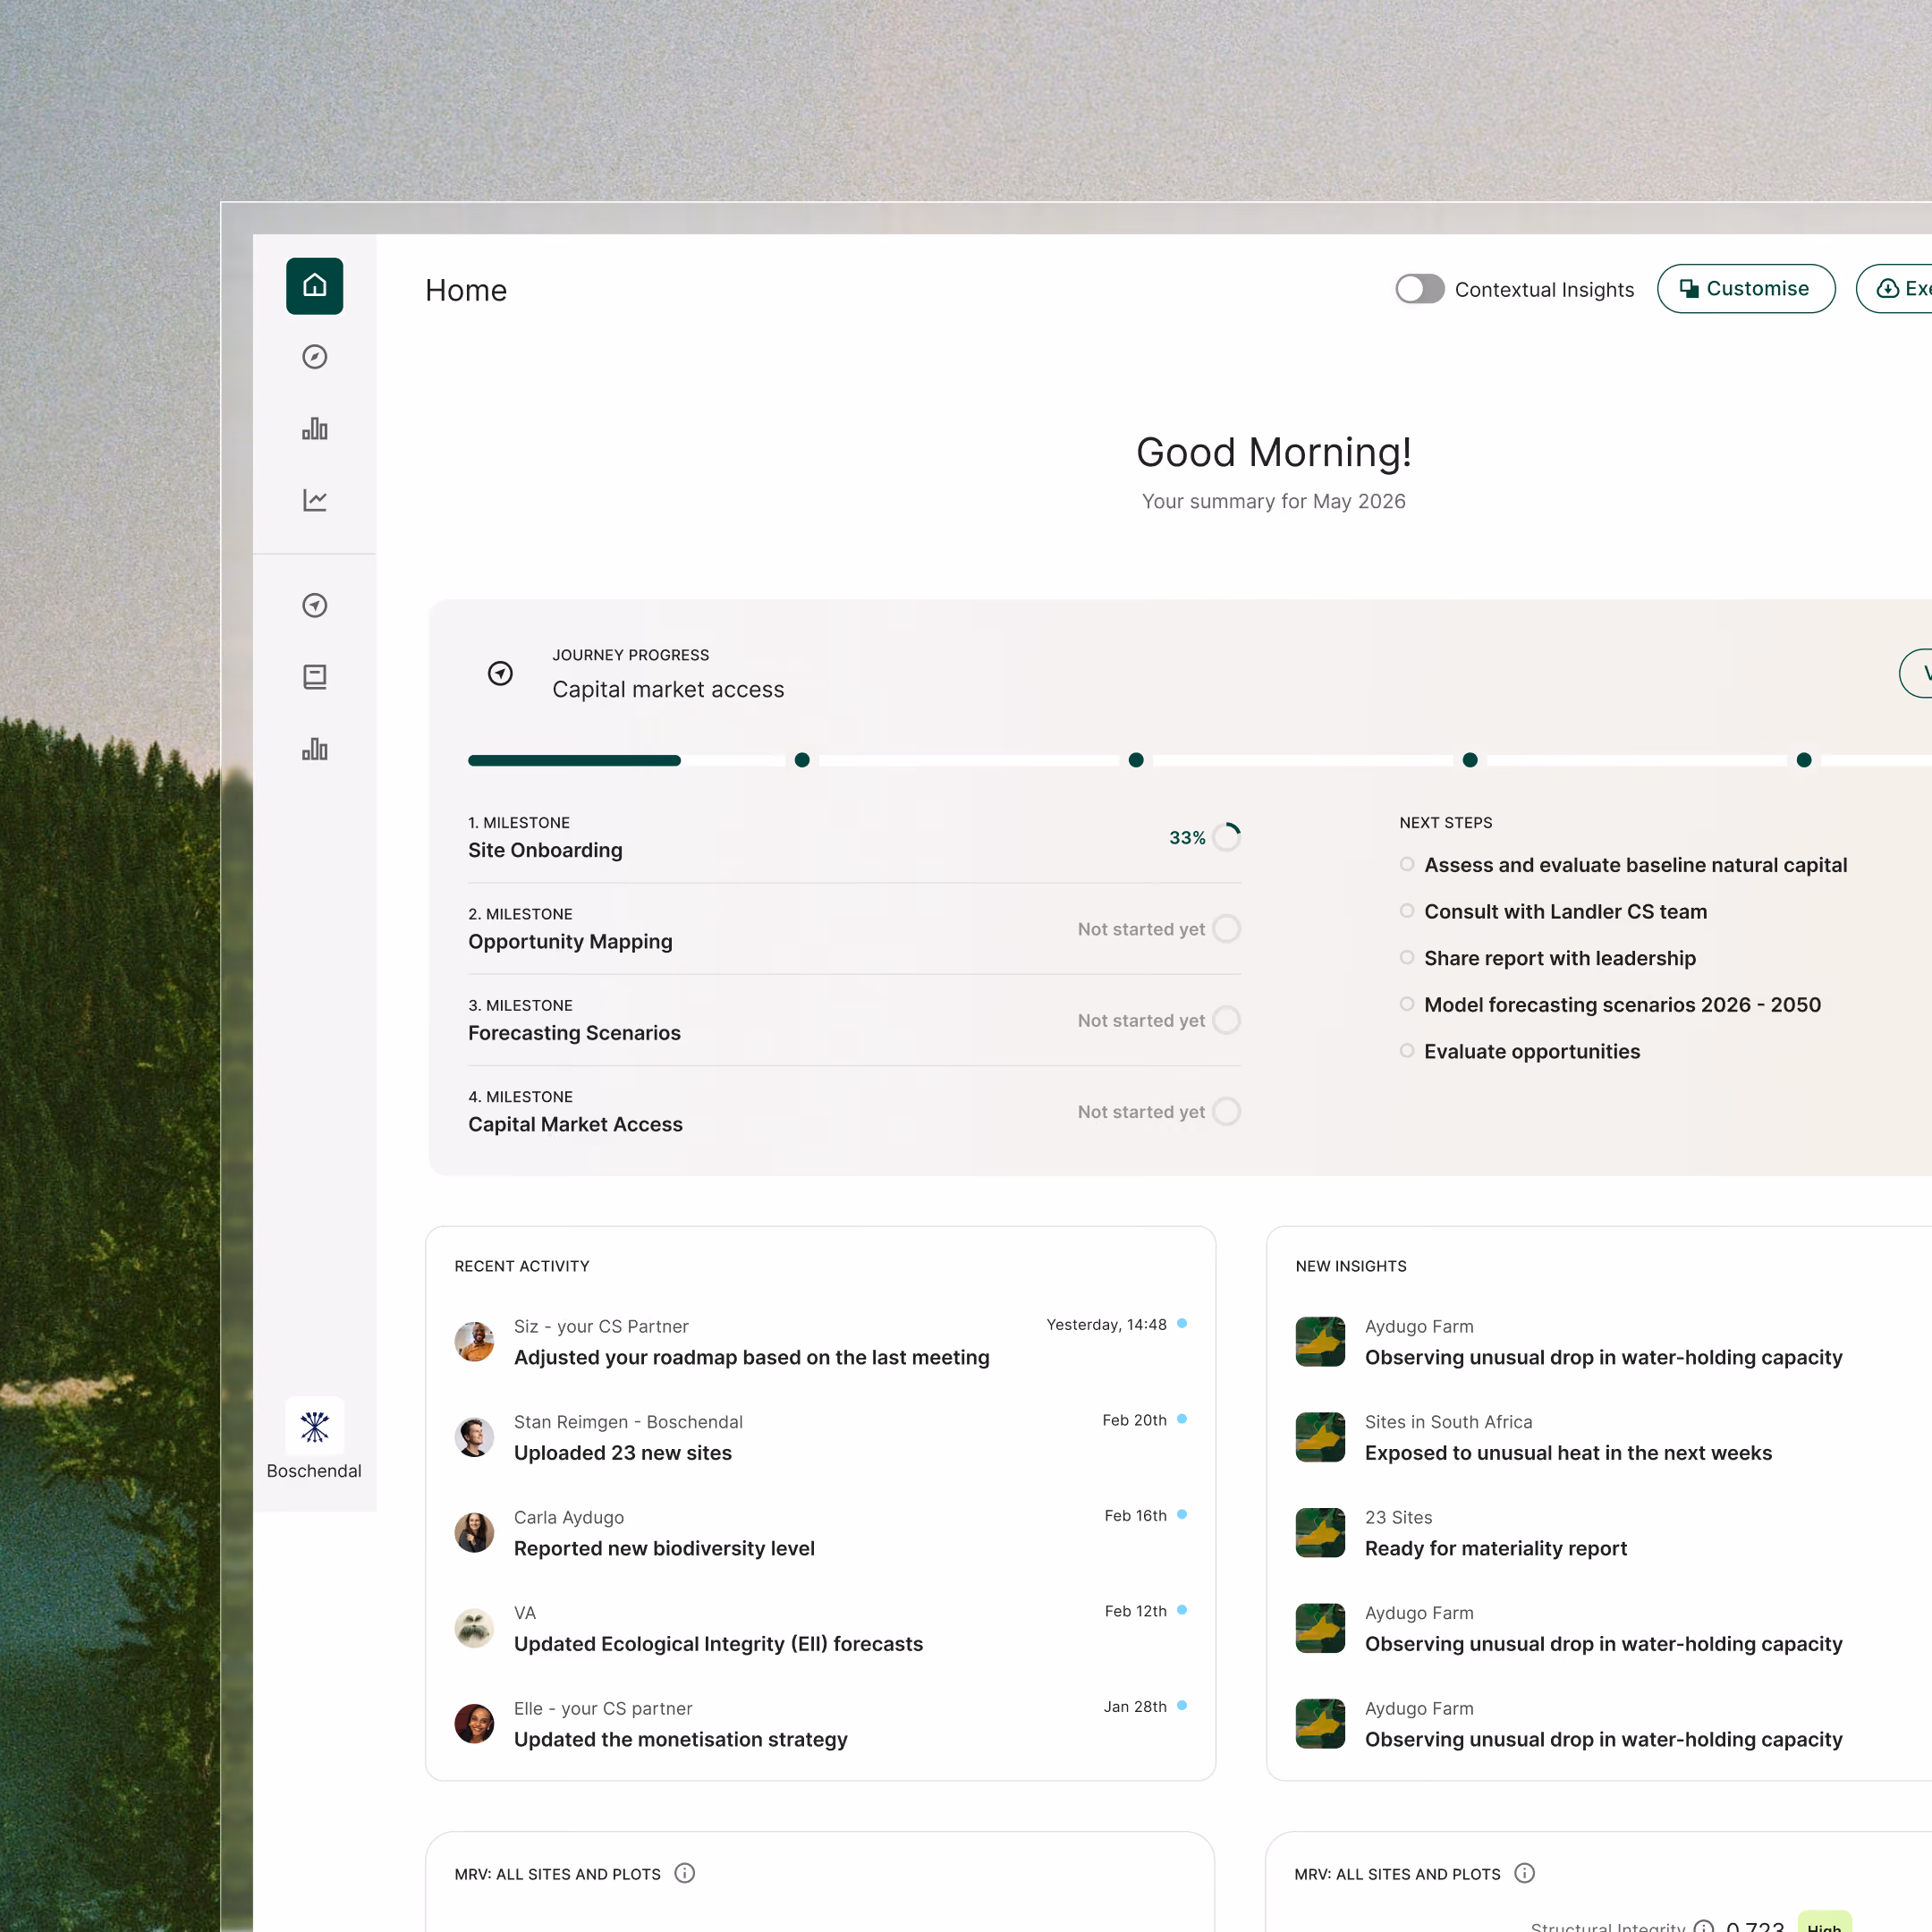Click Updated Ecological Integrity (EII) forecasts entry
This screenshot has height=1932, width=1932.
(821, 1628)
